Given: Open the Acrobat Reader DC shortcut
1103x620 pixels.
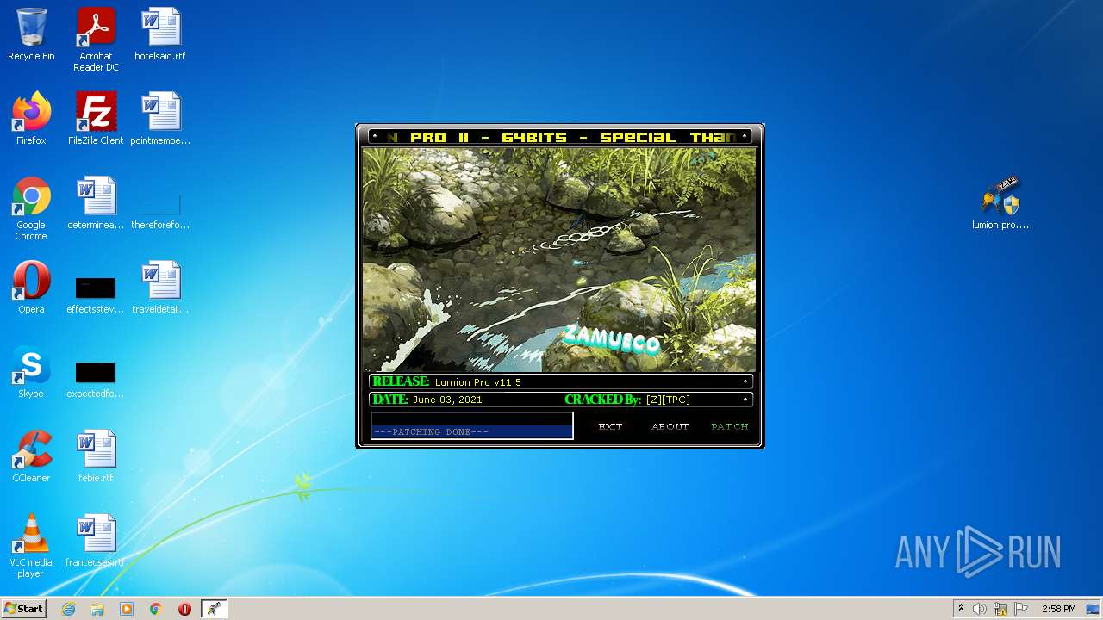Looking at the screenshot, I should coord(96,40).
